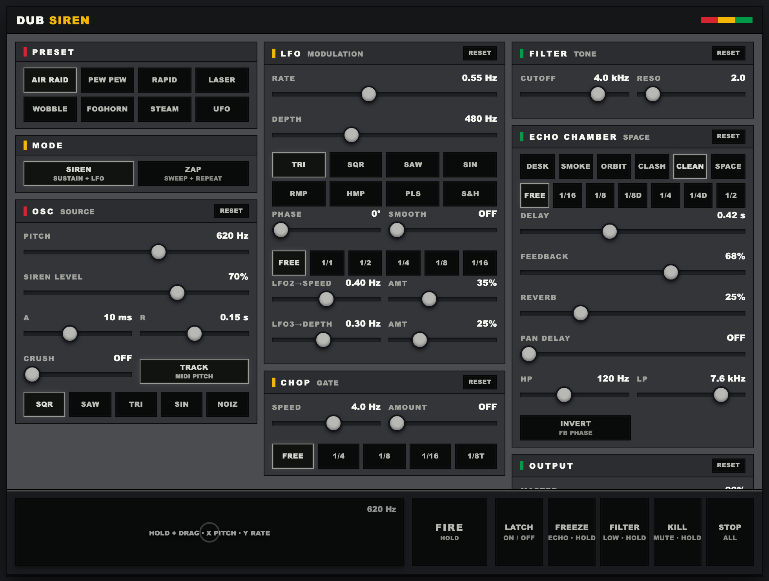Select the SPACE echo type
This screenshot has width=769, height=581.
pyautogui.click(x=728, y=166)
